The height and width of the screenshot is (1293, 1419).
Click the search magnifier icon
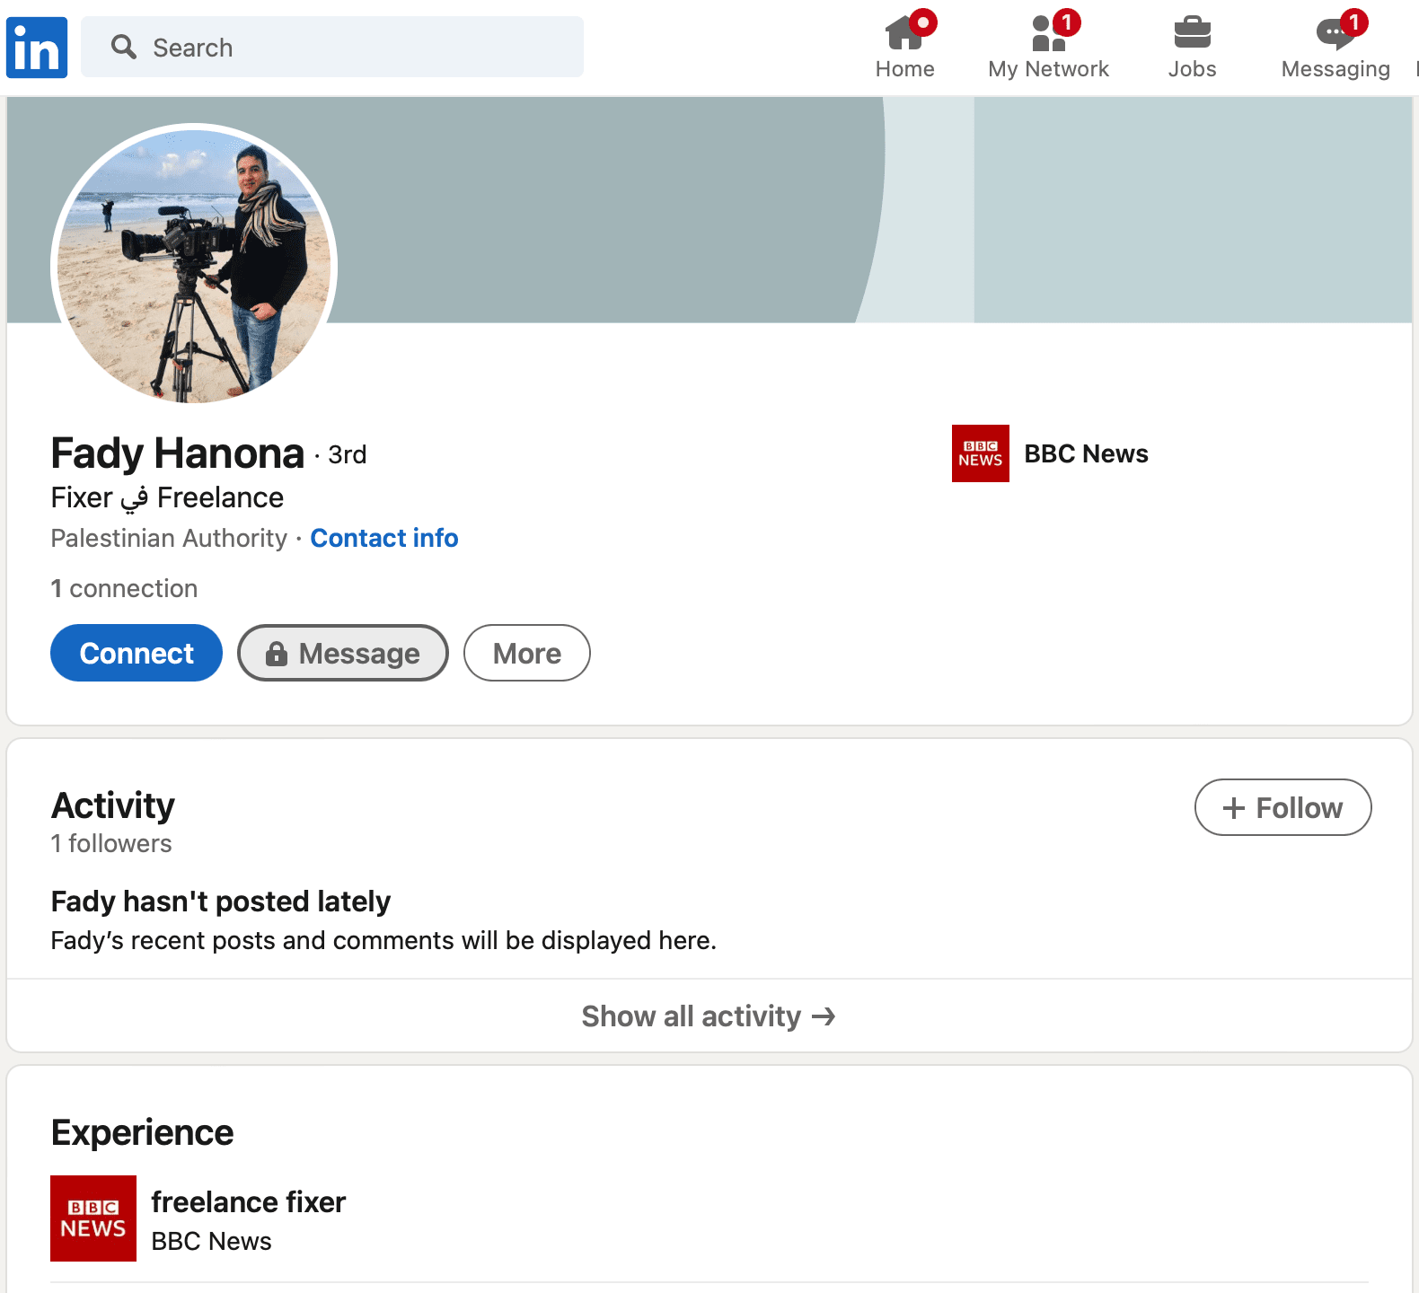click(x=124, y=47)
